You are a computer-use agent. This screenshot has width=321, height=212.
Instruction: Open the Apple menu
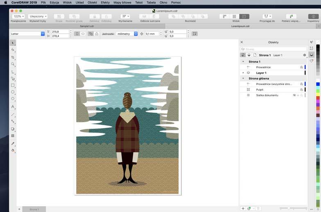pos(6,2)
